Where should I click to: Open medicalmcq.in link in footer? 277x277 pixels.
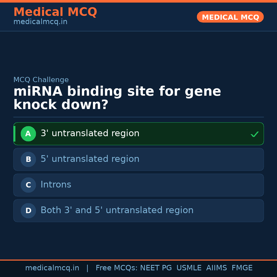pos(52,268)
